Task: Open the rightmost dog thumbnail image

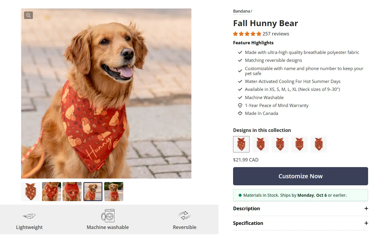Action: (x=114, y=191)
